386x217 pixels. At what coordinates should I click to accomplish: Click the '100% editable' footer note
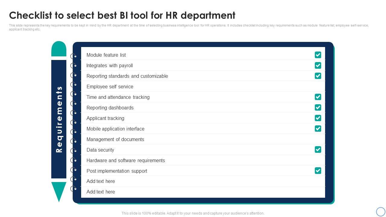click(193, 213)
